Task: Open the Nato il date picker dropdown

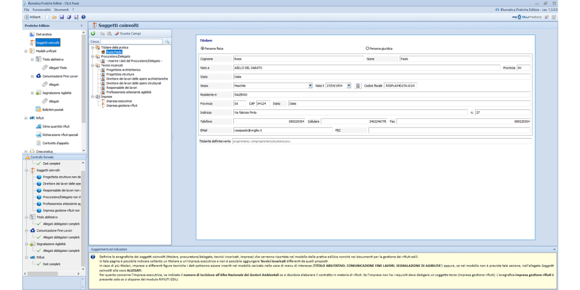Action: [x=351, y=86]
